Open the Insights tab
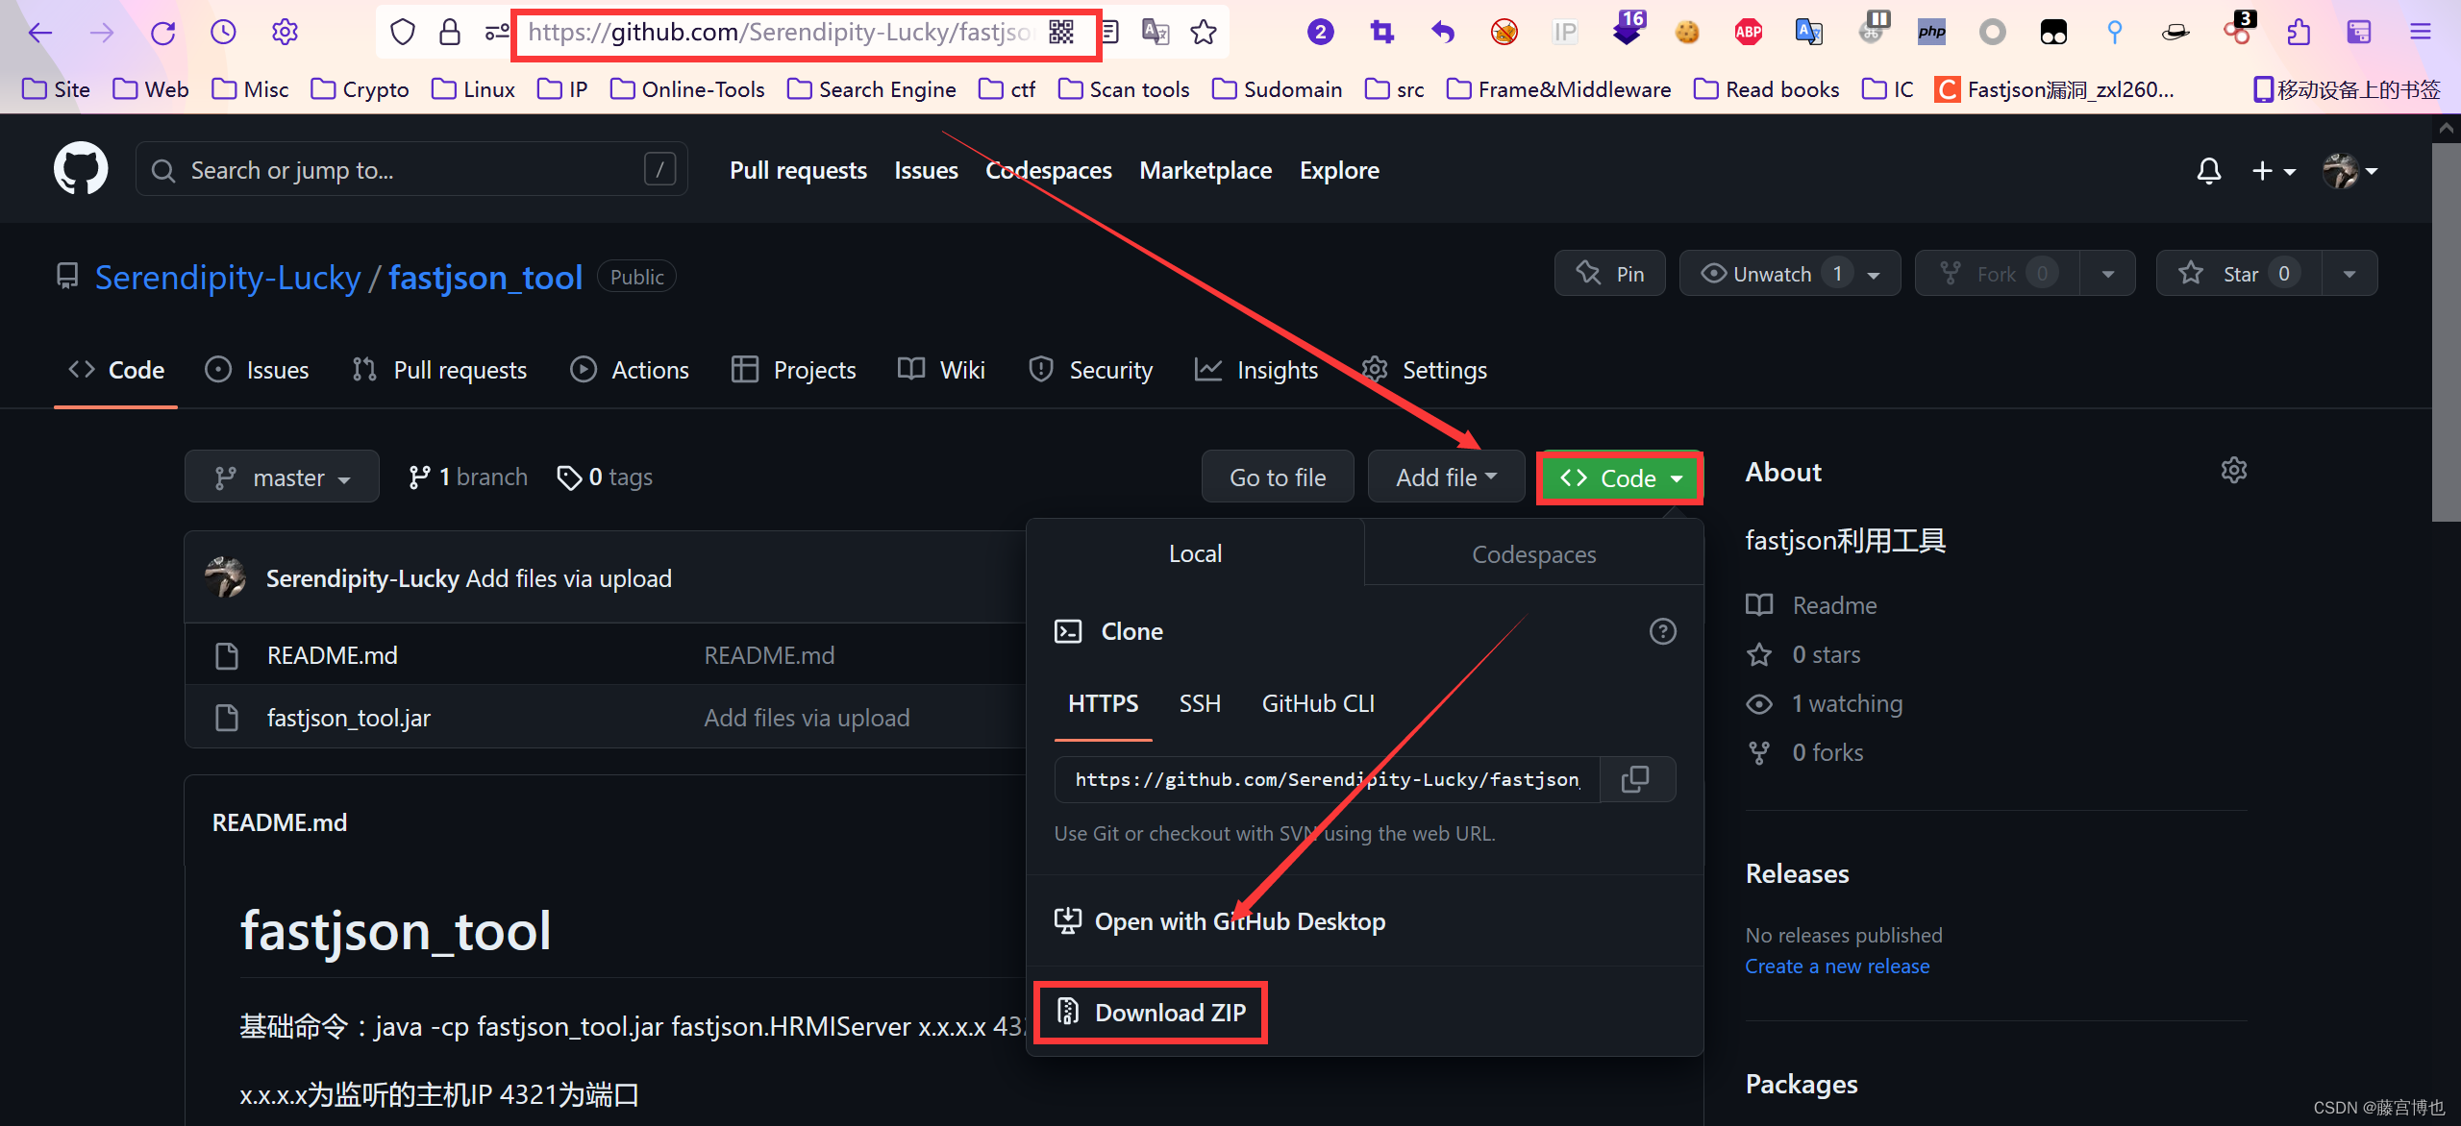This screenshot has height=1126, width=2461. (1256, 370)
